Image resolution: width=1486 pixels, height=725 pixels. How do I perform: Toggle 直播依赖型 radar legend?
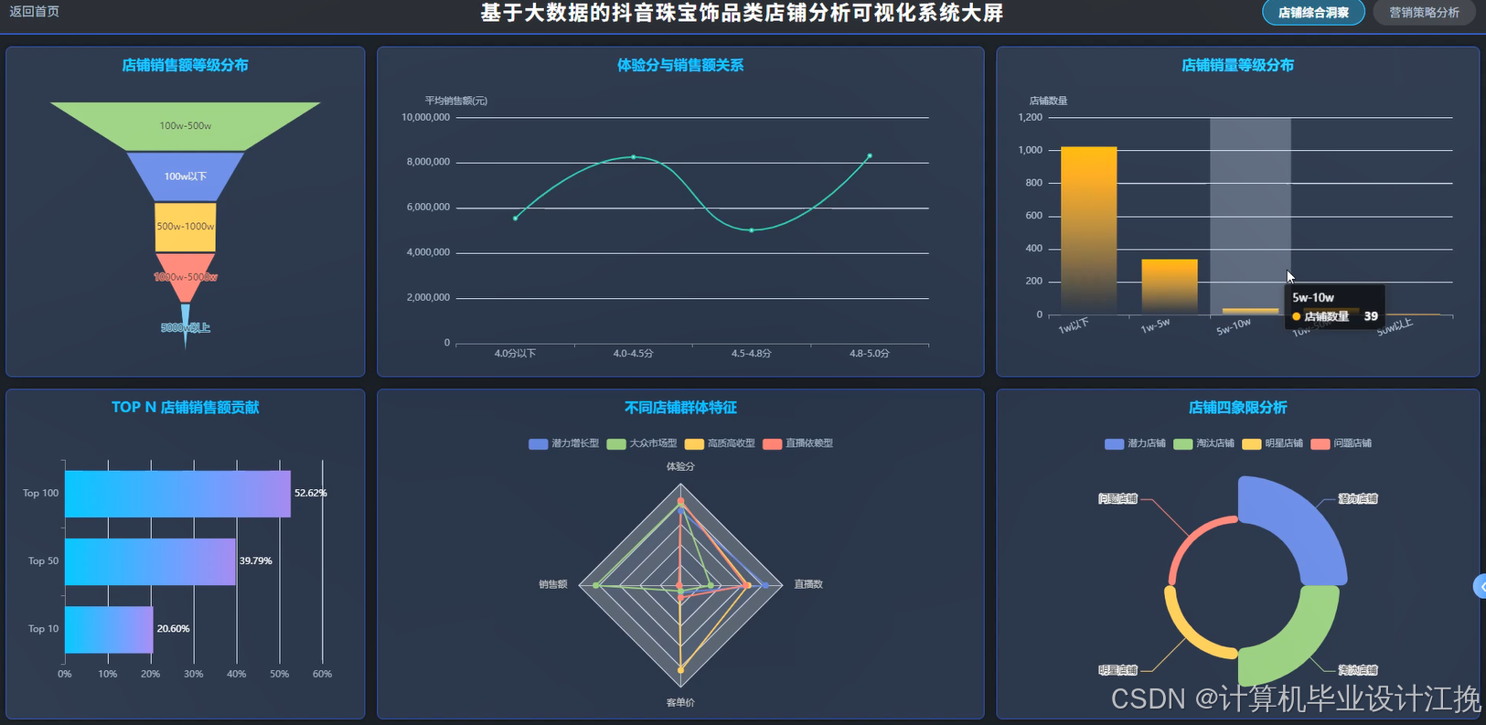pos(797,443)
